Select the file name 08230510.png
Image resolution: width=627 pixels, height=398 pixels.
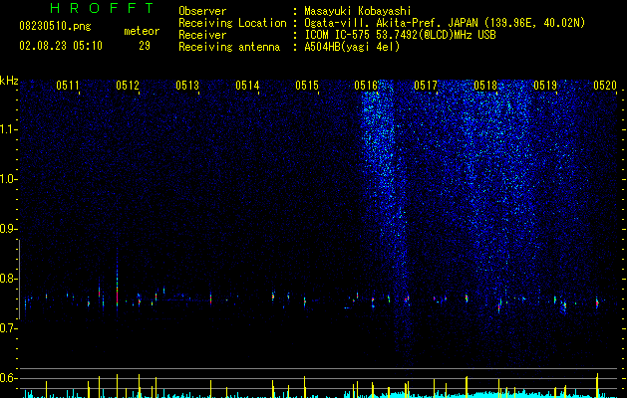(x=55, y=27)
